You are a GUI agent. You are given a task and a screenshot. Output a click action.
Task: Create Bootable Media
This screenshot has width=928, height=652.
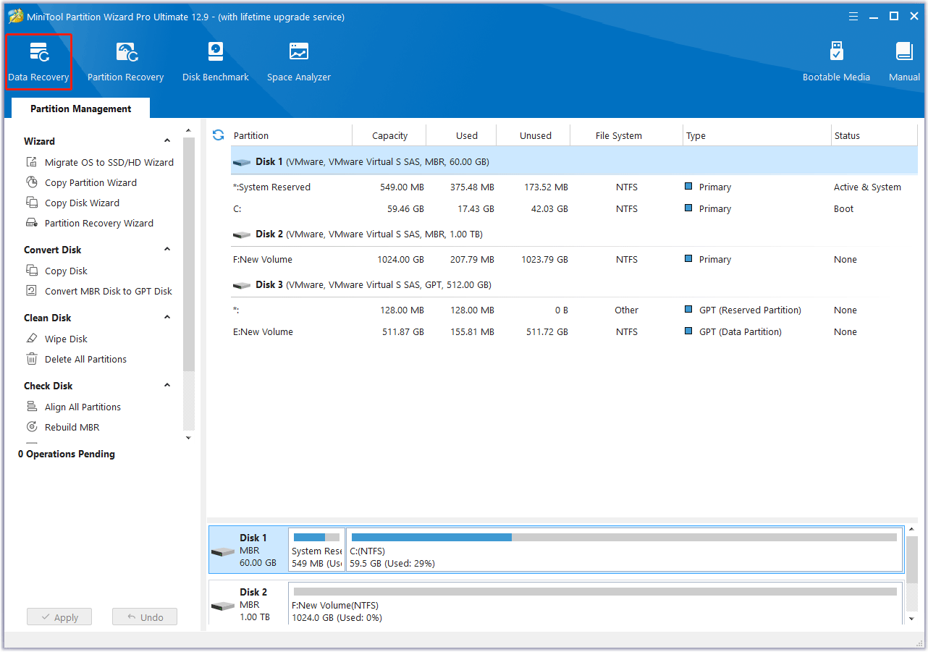836,62
